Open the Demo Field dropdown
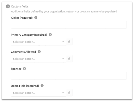The width and height of the screenshot is (134, 102). tap(39, 93)
